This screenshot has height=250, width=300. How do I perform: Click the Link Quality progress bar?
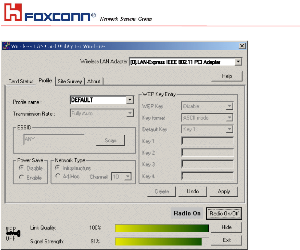[162, 228]
